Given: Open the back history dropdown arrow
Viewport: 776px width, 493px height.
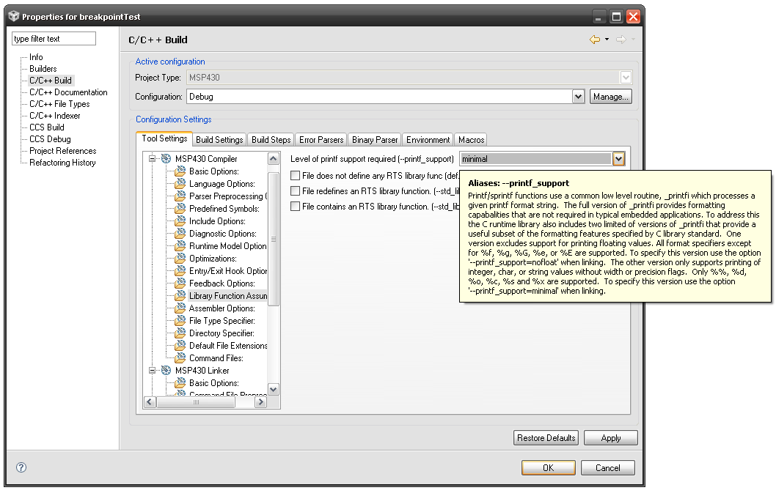Looking at the screenshot, I should click(x=607, y=40).
